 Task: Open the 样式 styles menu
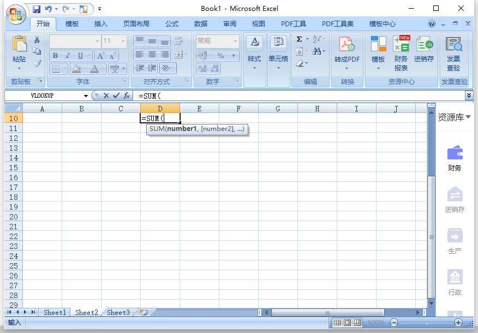[254, 53]
